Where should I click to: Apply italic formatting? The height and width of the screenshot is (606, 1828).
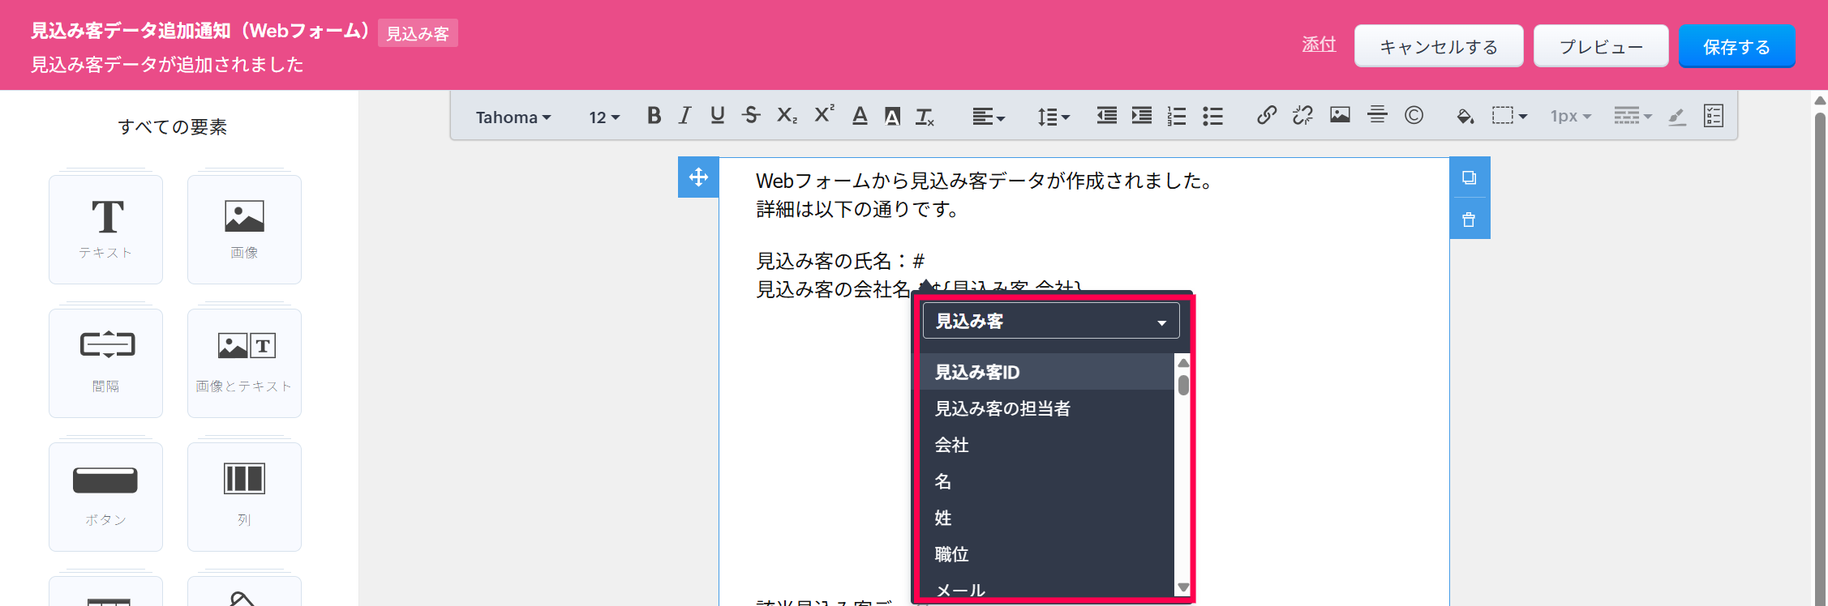(685, 116)
